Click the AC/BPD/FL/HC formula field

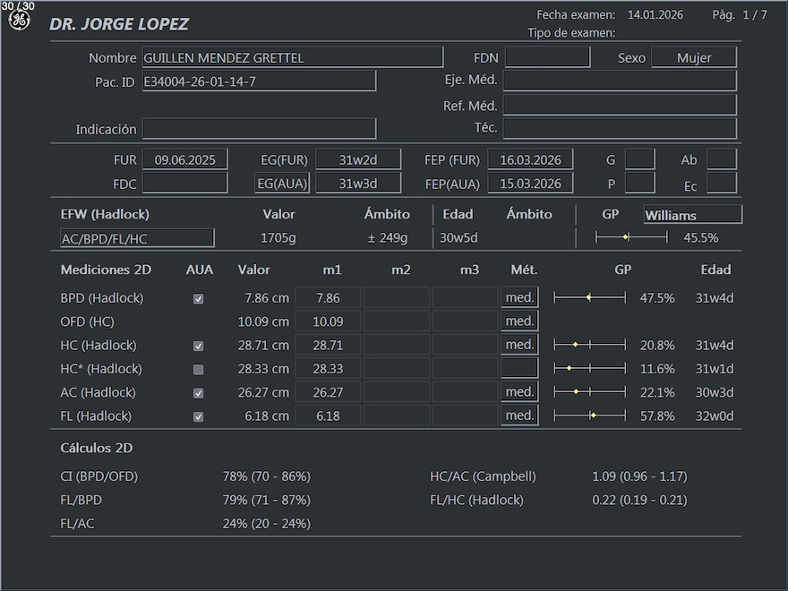tap(137, 238)
